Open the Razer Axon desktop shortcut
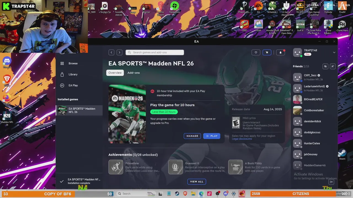The height and width of the screenshot is (198, 353). click(174, 7)
